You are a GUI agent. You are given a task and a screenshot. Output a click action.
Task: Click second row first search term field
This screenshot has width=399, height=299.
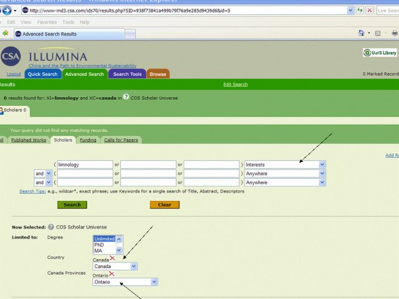click(85, 173)
